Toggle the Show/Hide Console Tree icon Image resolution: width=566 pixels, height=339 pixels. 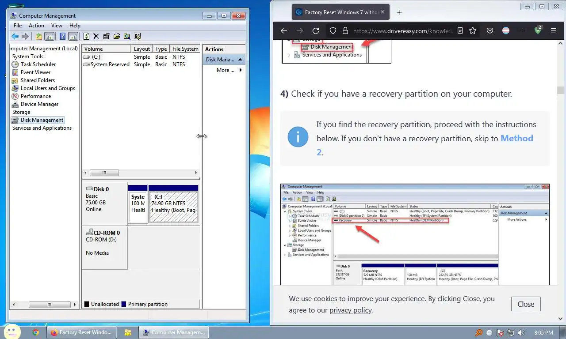(50, 36)
